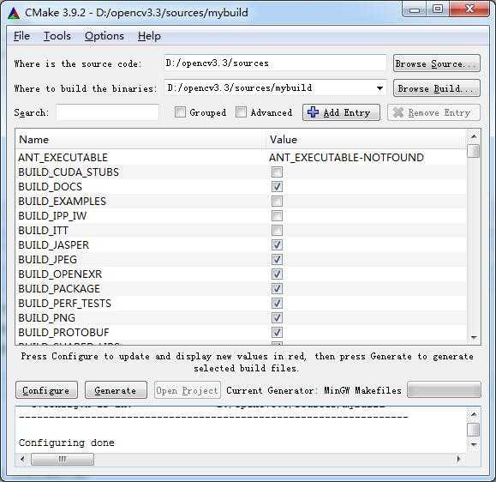This screenshot has width=496, height=482.
Task: Click the Generate button
Action: 116,390
